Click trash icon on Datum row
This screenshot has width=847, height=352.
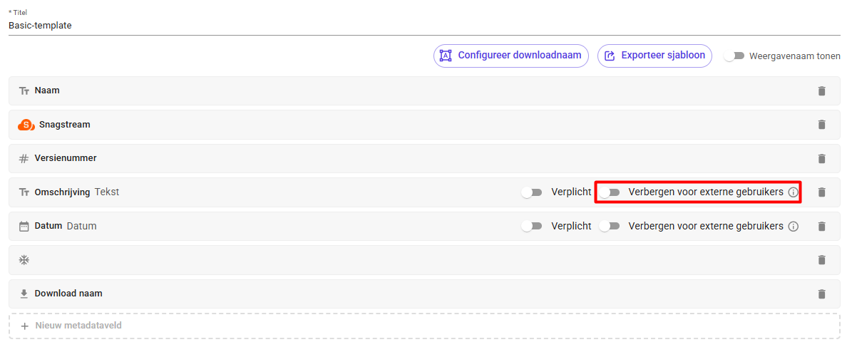click(x=821, y=226)
